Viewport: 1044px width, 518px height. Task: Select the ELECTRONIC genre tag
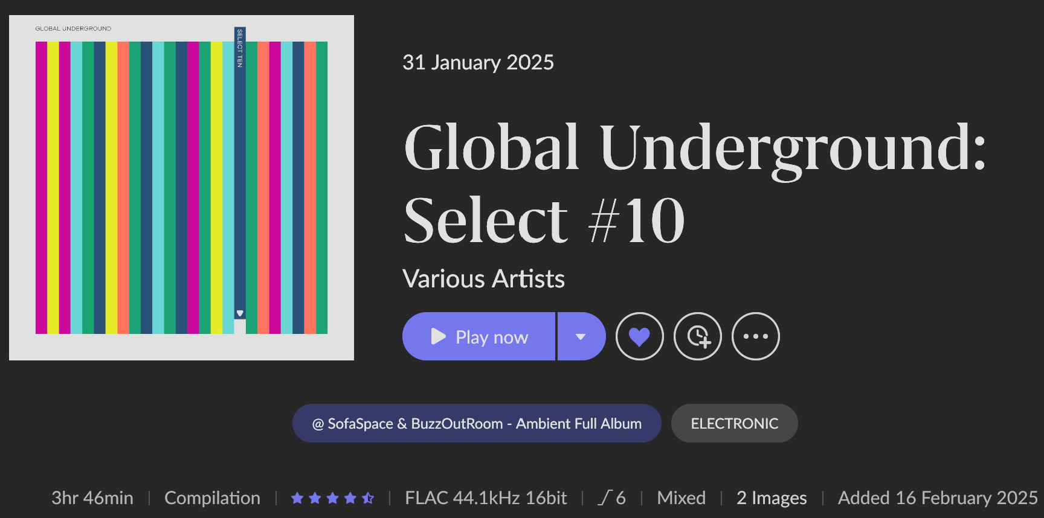coord(735,423)
